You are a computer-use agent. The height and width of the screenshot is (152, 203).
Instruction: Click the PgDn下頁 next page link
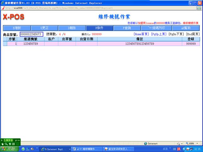176,34
